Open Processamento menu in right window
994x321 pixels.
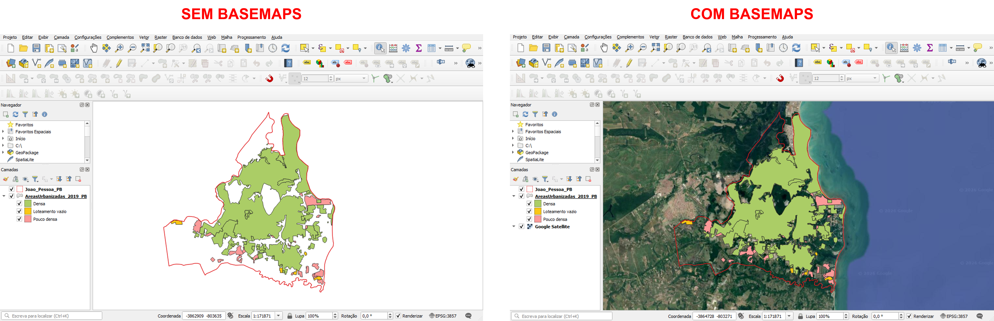[x=762, y=37]
